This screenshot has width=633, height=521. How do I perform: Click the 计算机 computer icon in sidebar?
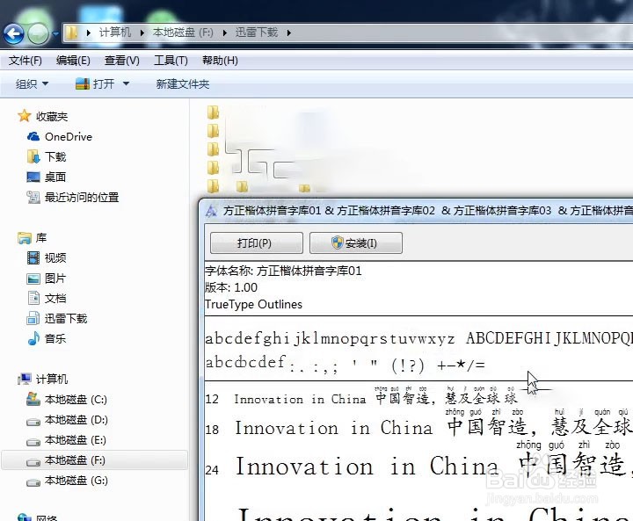point(25,379)
